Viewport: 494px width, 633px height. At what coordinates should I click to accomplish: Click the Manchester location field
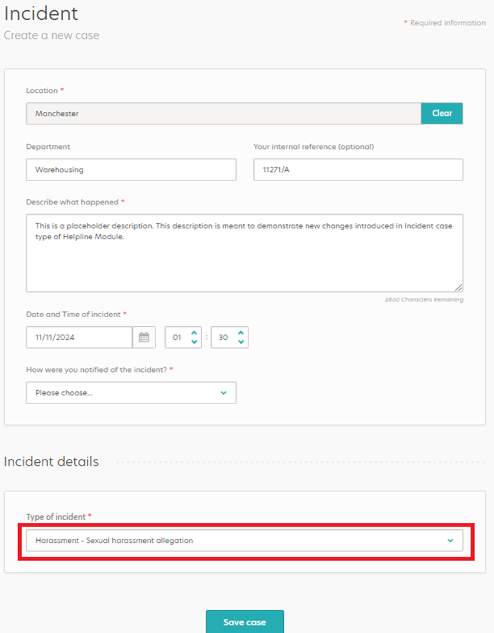point(224,113)
